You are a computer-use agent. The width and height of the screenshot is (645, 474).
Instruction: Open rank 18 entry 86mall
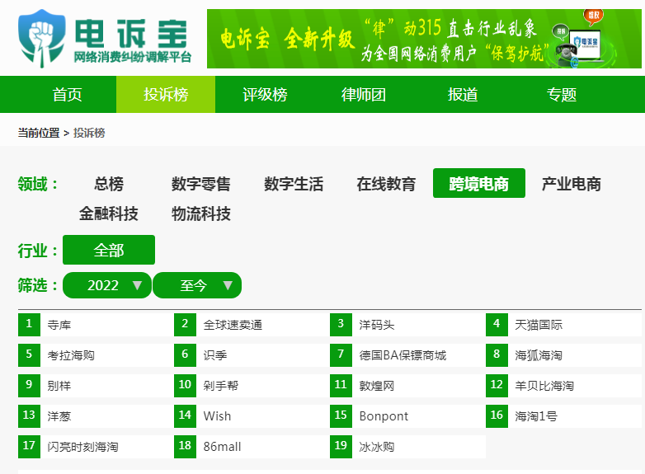222,447
